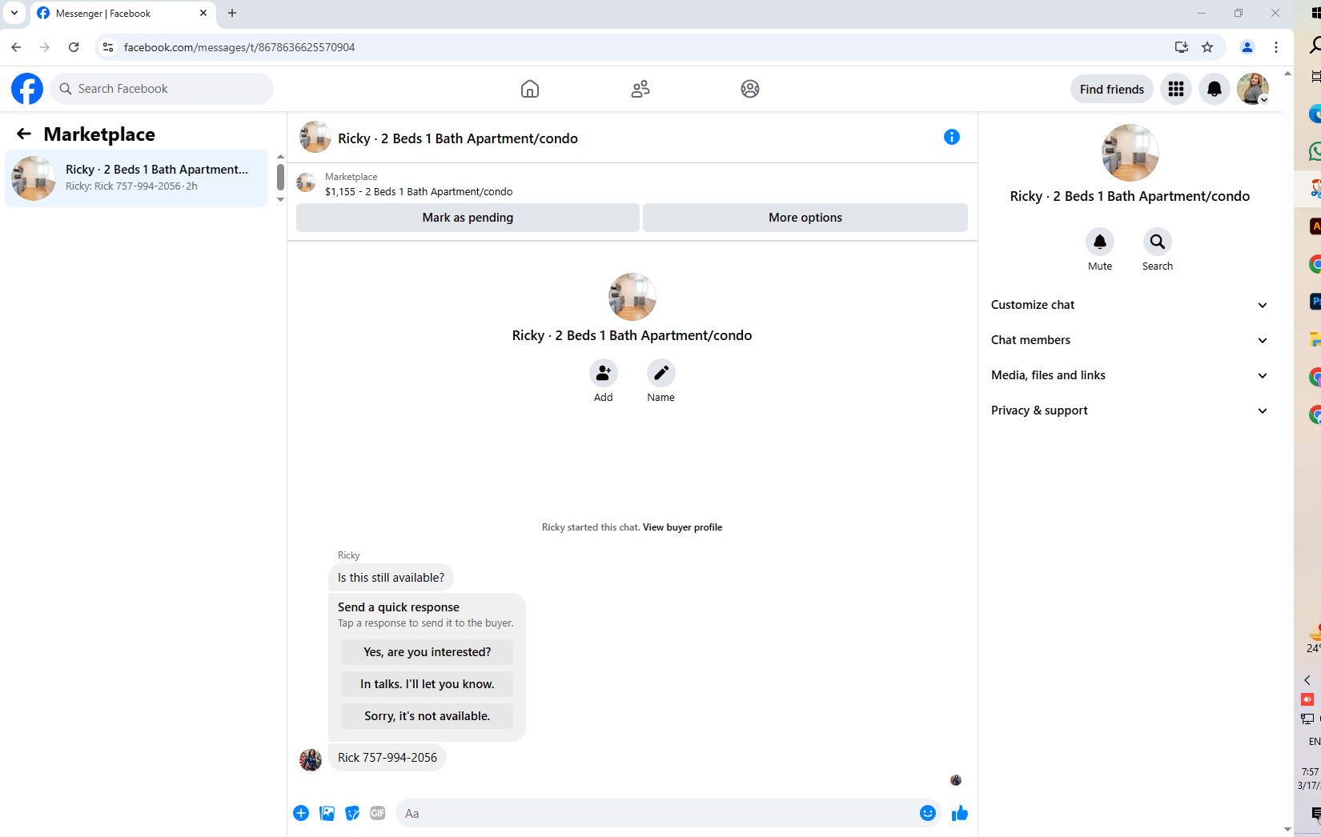Screen dimensions: 1321x837
Task: Click the "Is this still available?" message
Action: point(391,578)
